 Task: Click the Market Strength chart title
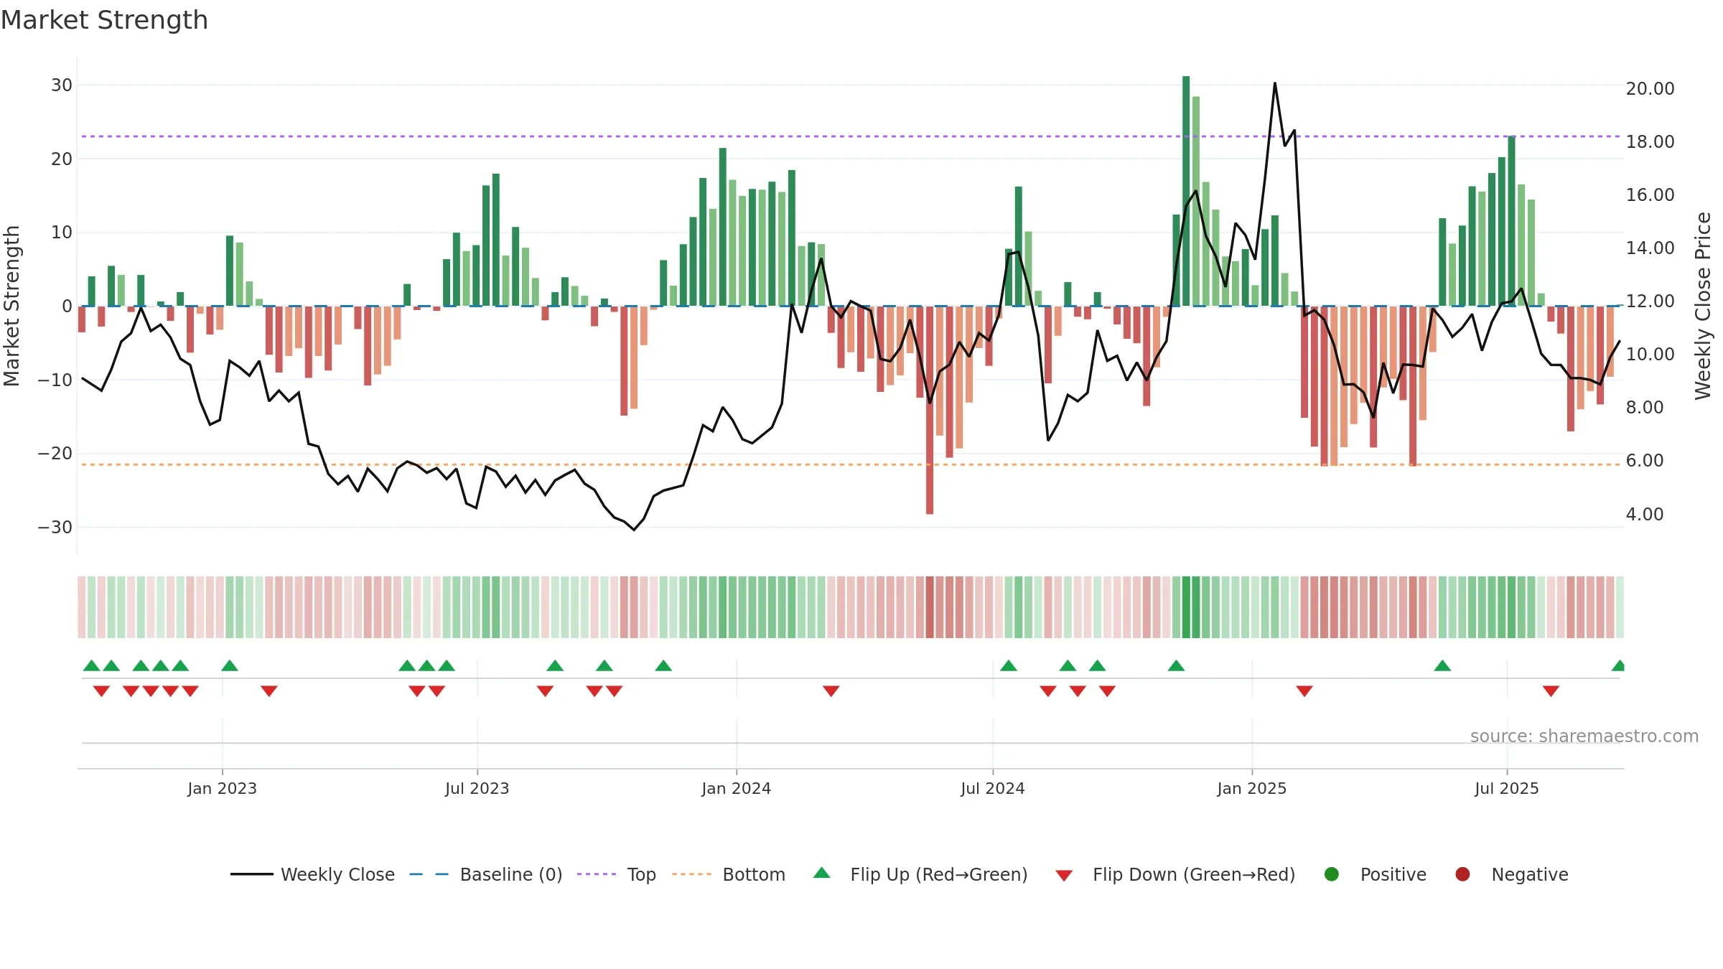pyautogui.click(x=104, y=20)
